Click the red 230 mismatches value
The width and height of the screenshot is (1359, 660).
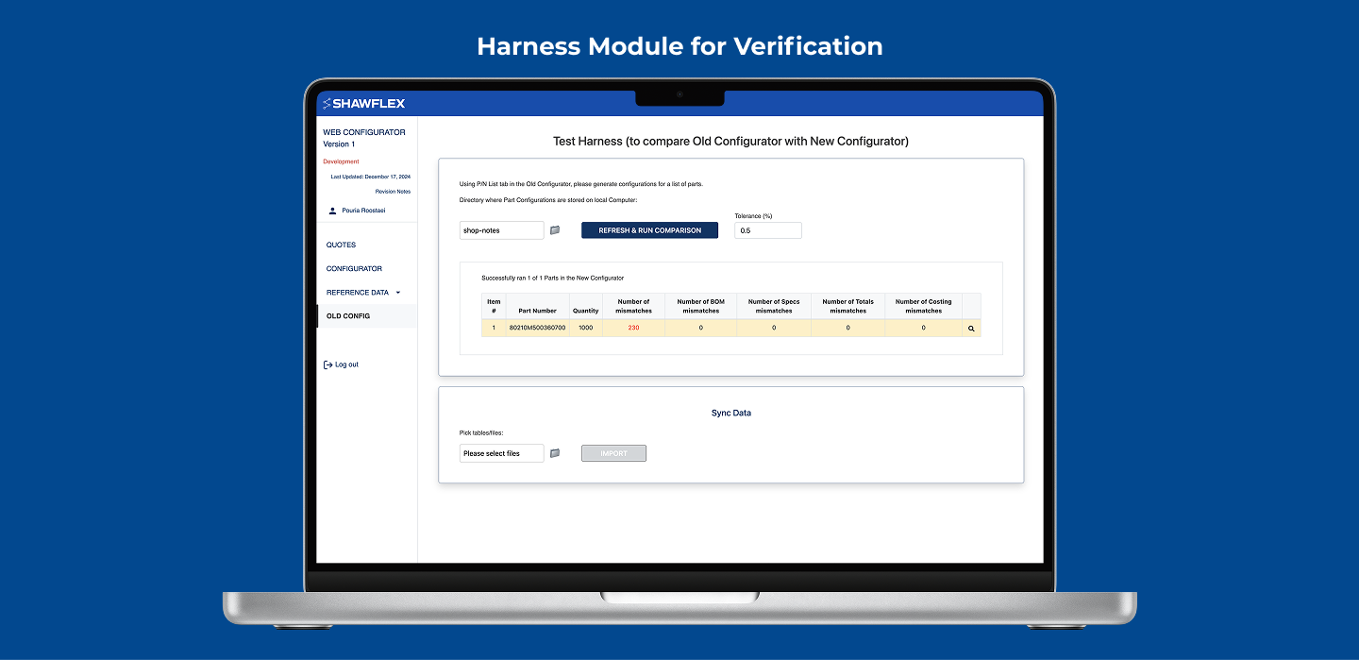[x=633, y=328]
